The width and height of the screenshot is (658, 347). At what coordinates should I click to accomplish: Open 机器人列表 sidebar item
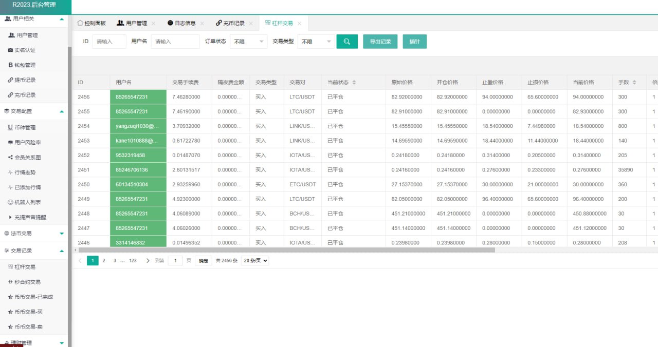(27, 202)
